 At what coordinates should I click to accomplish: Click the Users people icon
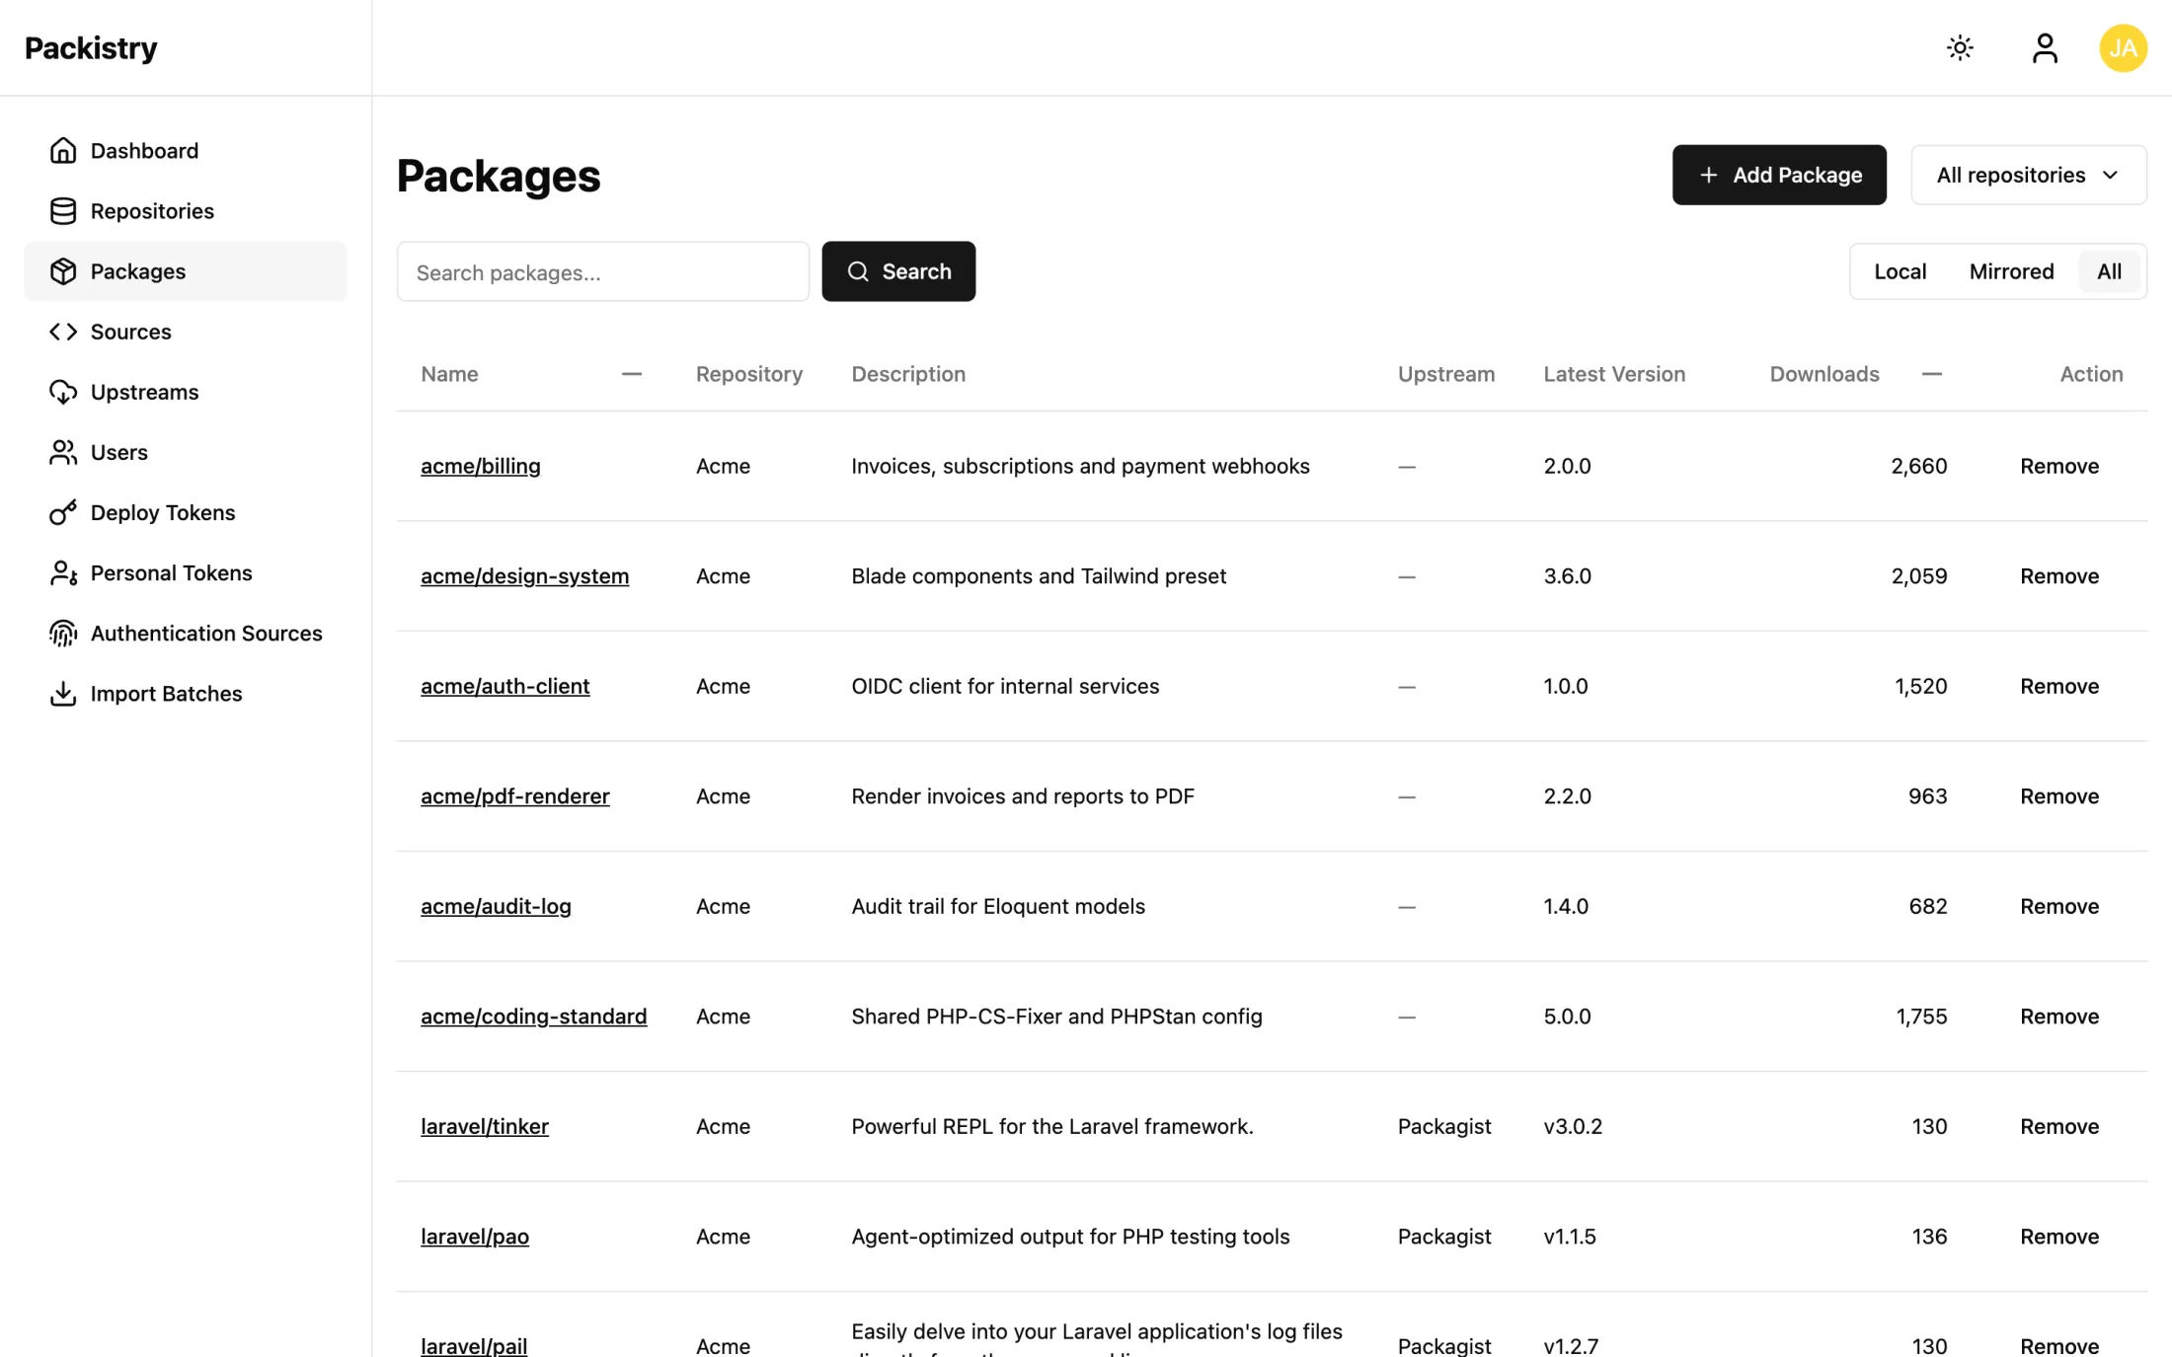pyautogui.click(x=63, y=451)
